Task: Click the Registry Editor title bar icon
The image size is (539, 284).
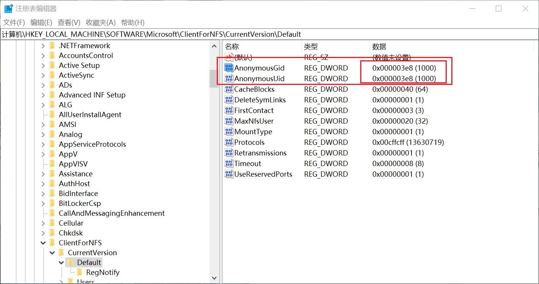Action: tap(8, 8)
